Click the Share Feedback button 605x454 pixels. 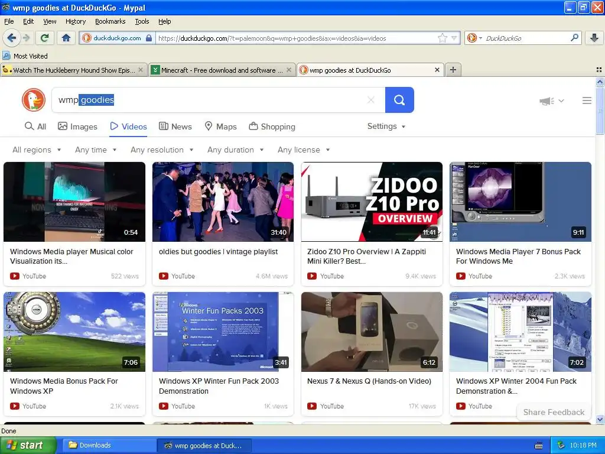click(554, 412)
